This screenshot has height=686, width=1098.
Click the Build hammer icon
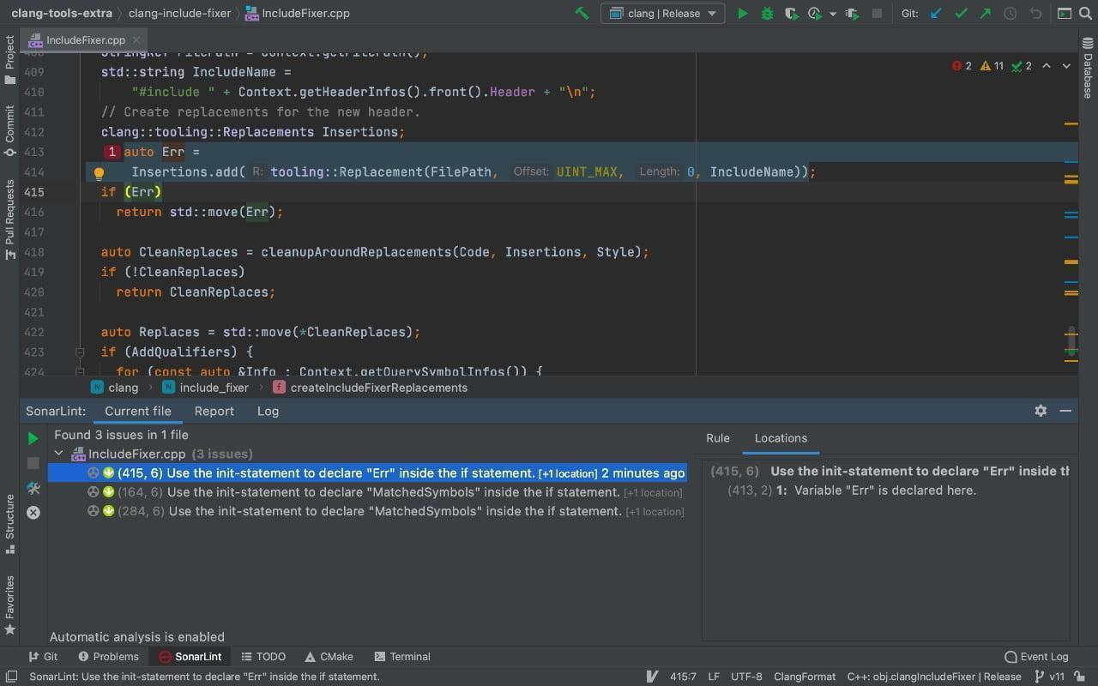(582, 14)
